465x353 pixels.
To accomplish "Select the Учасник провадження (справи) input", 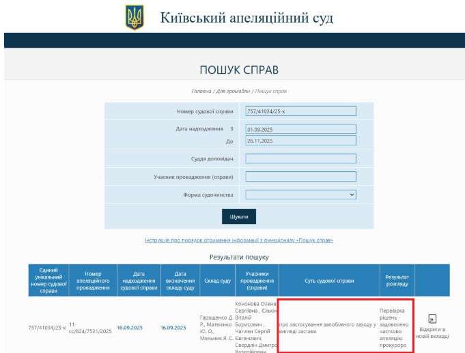I will click(x=300, y=177).
